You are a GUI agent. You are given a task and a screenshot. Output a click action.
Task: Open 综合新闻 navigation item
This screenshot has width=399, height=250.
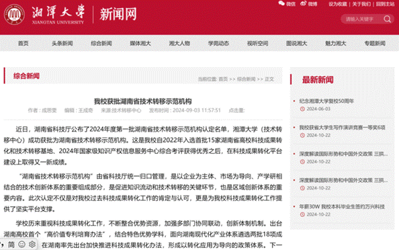[x=101, y=43]
